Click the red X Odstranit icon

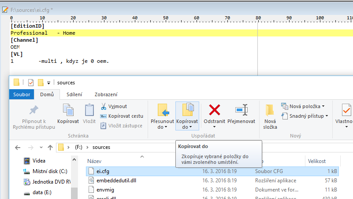coord(214,110)
